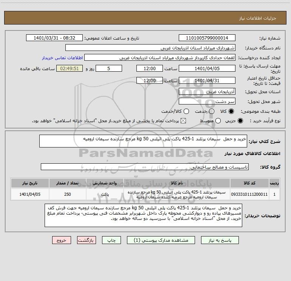This screenshot has width=291, height=281.
Task: Click the request creator name field
Action: [x=160, y=58]
